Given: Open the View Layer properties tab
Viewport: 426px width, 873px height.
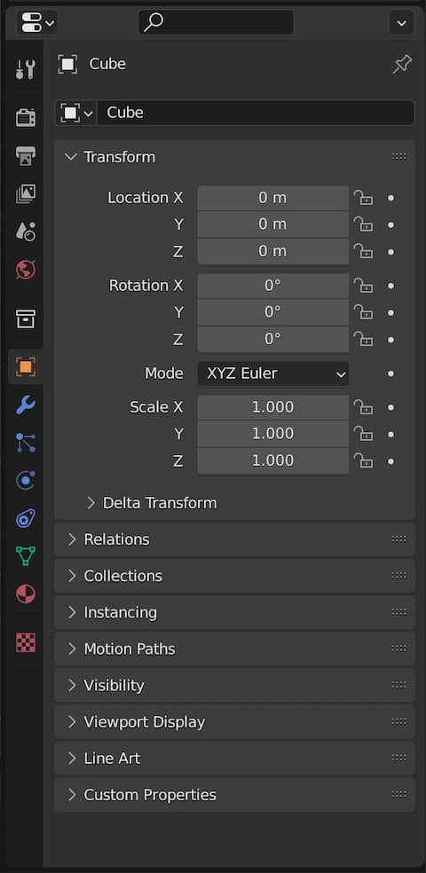Looking at the screenshot, I should 26,193.
